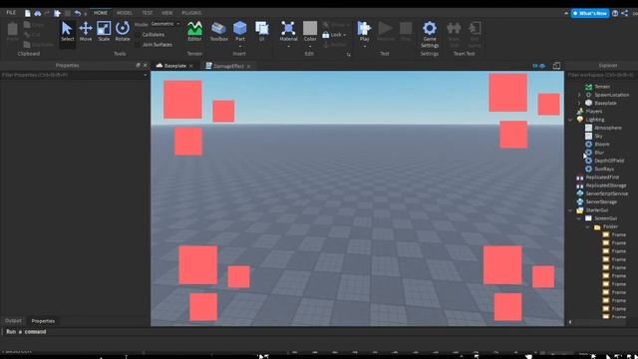Open the Color swatch in Edit group
Viewport: 638px width, 359px height.
310,29
